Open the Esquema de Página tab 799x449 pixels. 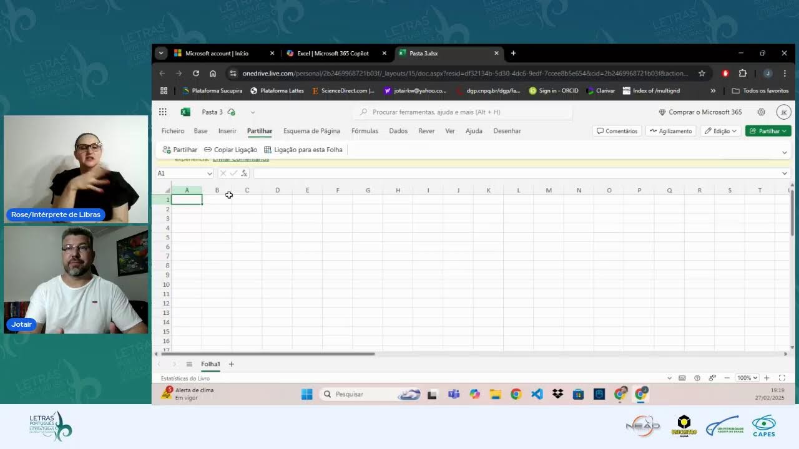(x=311, y=131)
